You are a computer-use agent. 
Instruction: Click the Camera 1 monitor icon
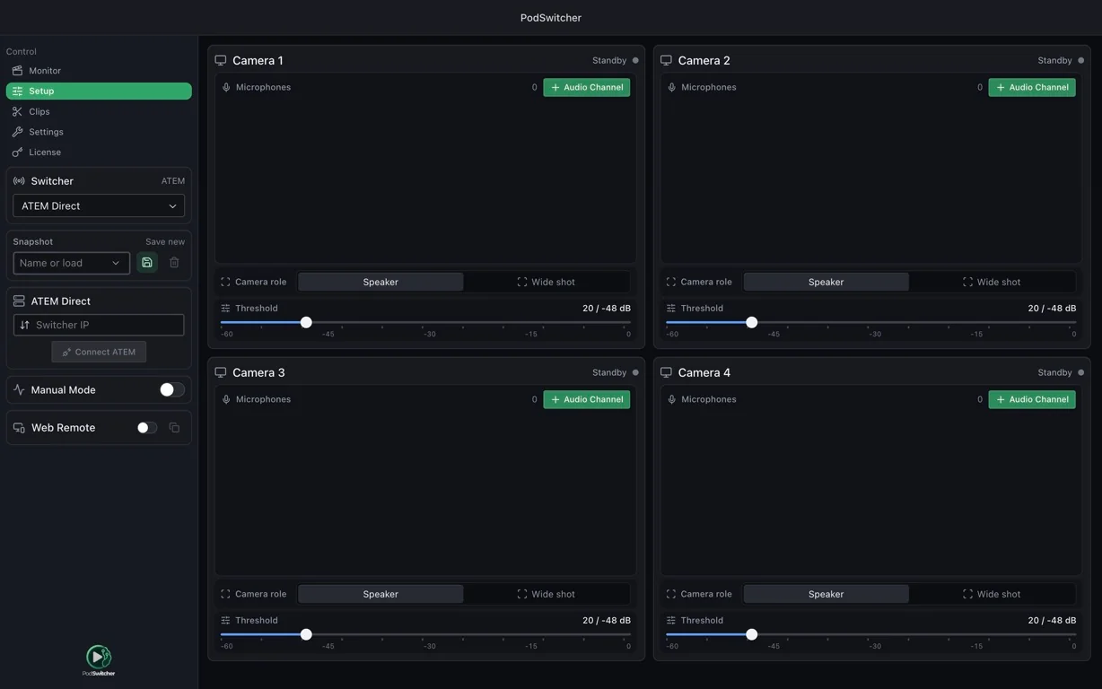221,60
